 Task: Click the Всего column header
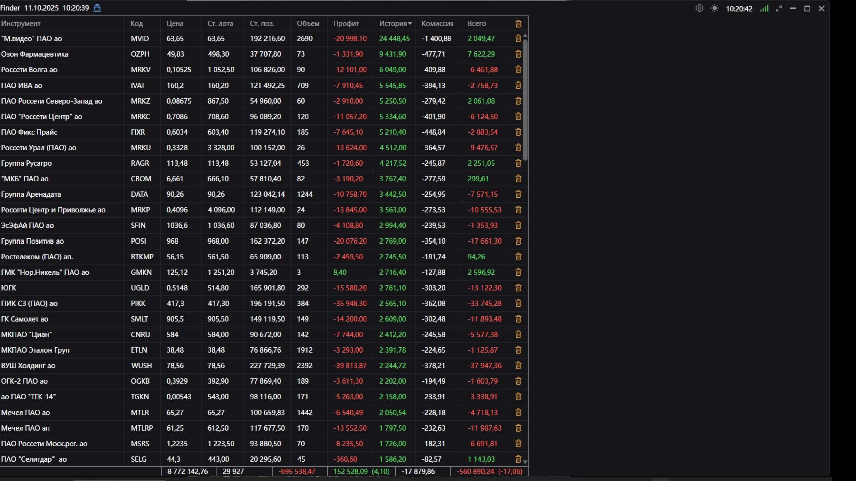point(476,24)
